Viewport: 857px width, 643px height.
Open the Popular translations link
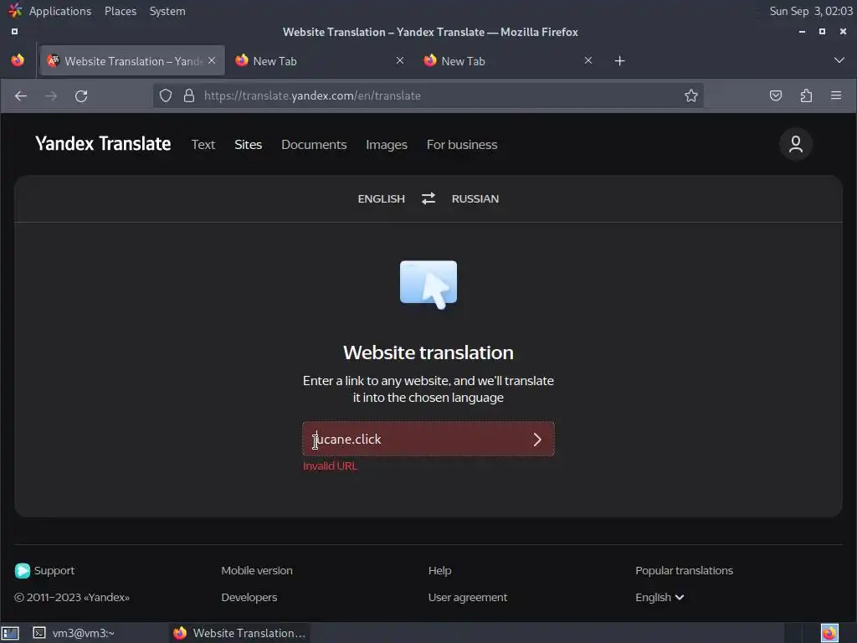pos(685,570)
